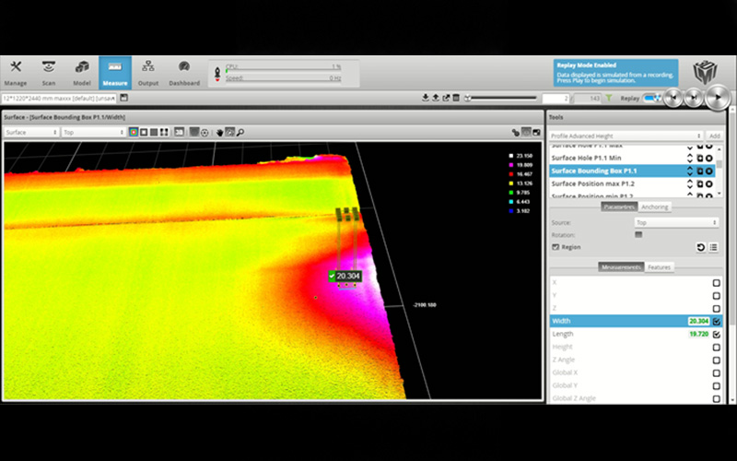Open the Surface view type dropdown

pos(29,132)
